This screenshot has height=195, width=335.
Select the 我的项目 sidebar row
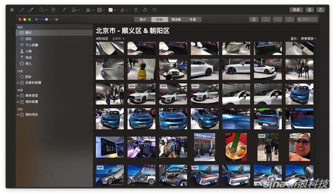pyautogui.click(x=54, y=115)
